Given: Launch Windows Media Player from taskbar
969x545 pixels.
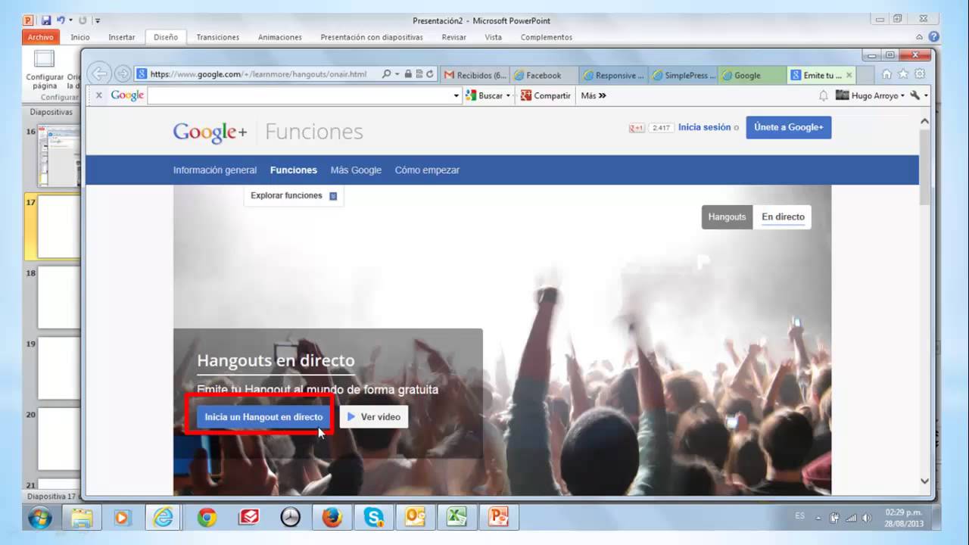Looking at the screenshot, I should tap(121, 518).
